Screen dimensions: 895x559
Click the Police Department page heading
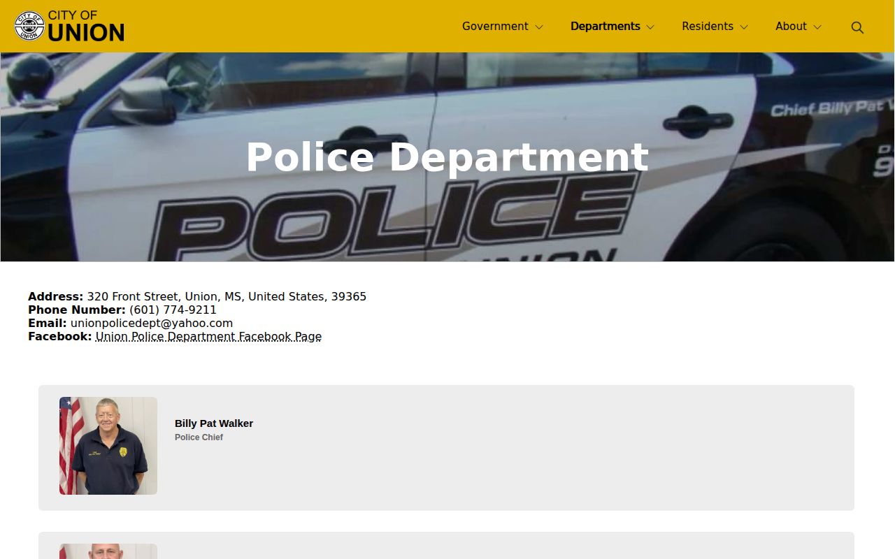(x=447, y=157)
